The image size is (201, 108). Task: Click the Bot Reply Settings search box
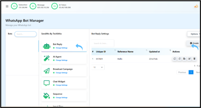pyautogui.click(x=103, y=43)
